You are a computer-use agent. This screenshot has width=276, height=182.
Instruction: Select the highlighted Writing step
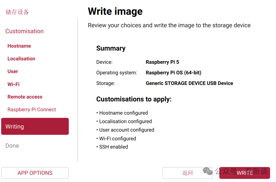pyautogui.click(x=35, y=126)
